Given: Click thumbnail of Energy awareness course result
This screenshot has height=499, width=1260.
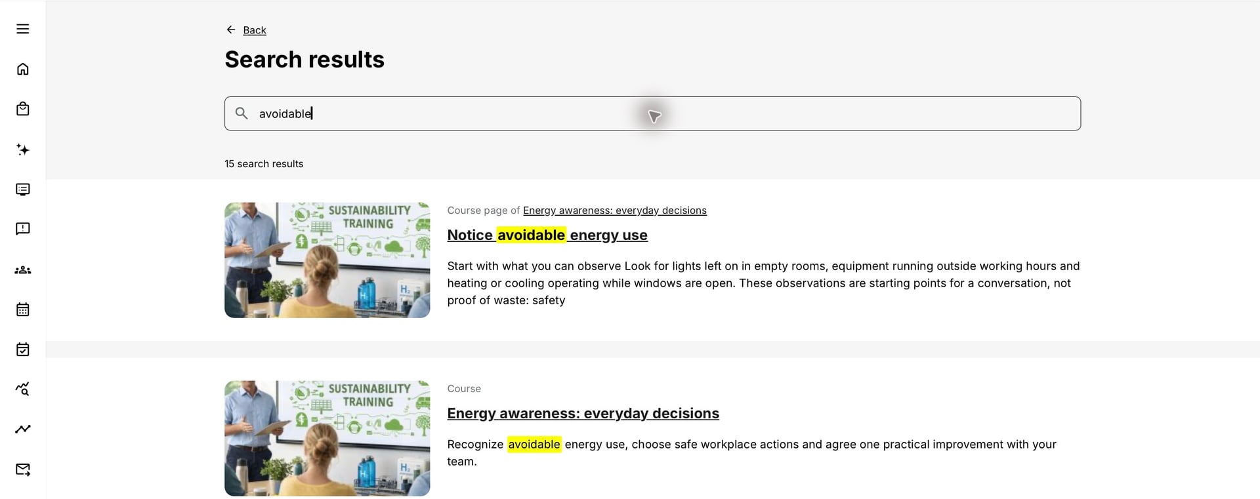Looking at the screenshot, I should tap(327, 439).
